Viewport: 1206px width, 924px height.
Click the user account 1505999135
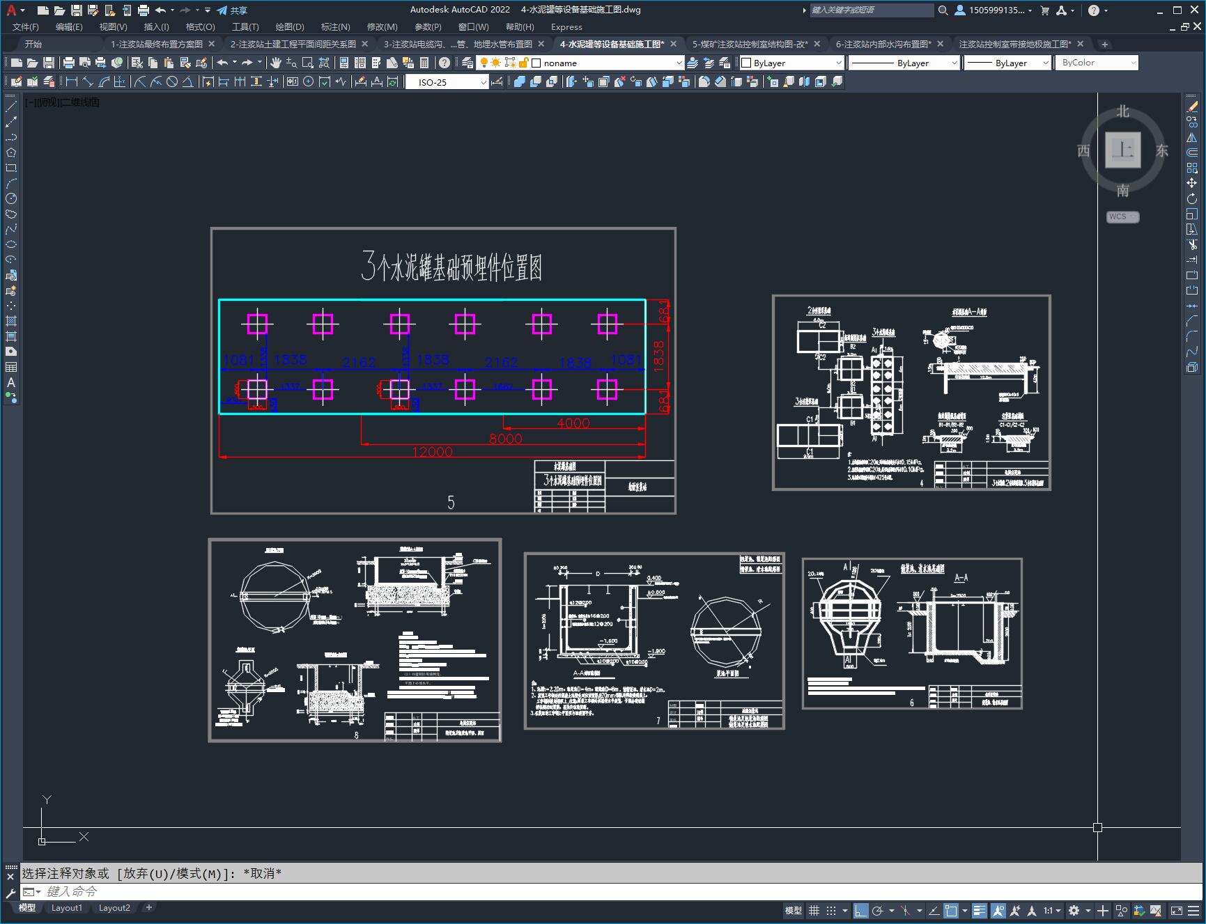pyautogui.click(x=994, y=10)
